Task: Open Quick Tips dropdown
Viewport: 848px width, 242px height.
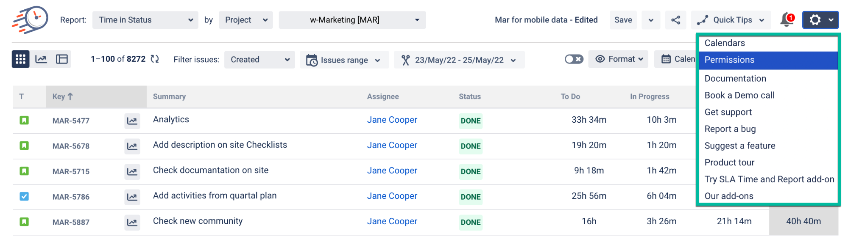Action: (731, 20)
